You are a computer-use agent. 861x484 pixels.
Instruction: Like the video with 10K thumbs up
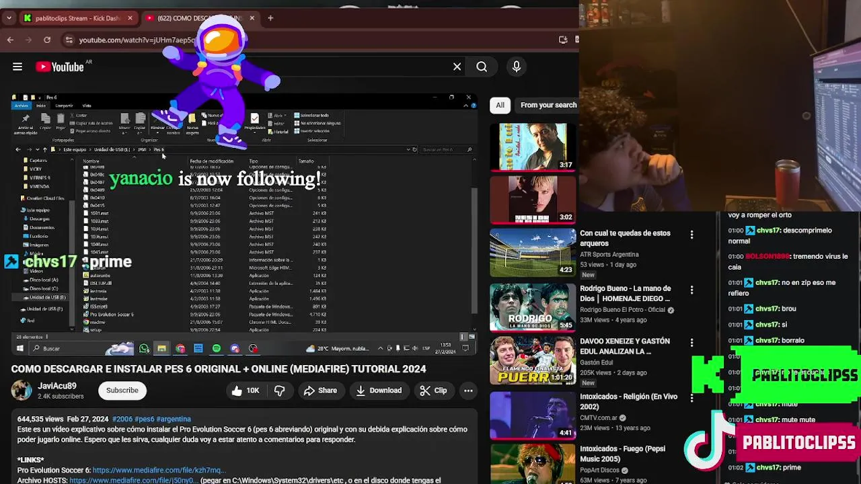tap(245, 391)
